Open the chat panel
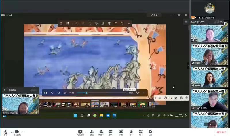230x136 pixels. click(111, 133)
